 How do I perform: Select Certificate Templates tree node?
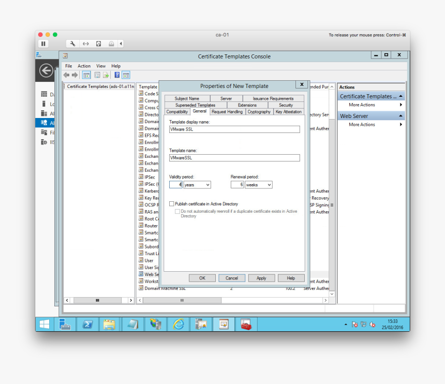(100, 86)
